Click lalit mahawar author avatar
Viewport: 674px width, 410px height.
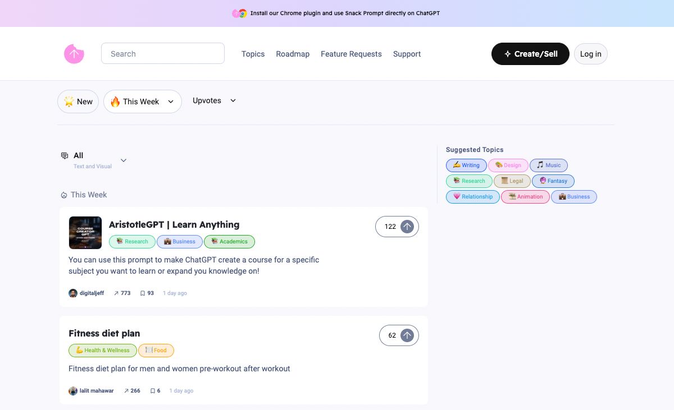coord(73,391)
